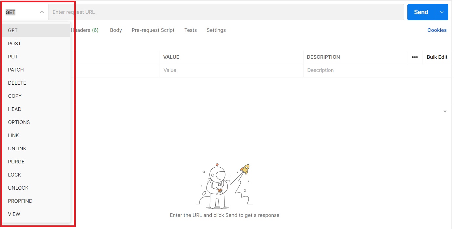Open the Send button dropdown arrow
The image size is (467, 229).
click(x=441, y=12)
